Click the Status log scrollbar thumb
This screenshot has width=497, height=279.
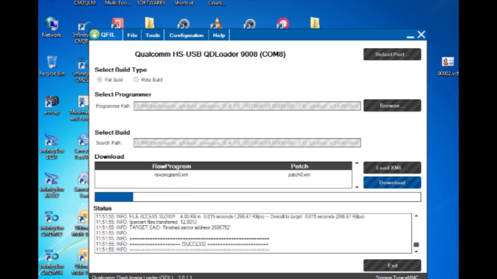point(416,245)
